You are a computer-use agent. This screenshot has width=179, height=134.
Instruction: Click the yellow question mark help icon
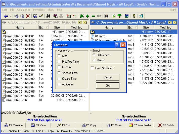click(134, 16)
